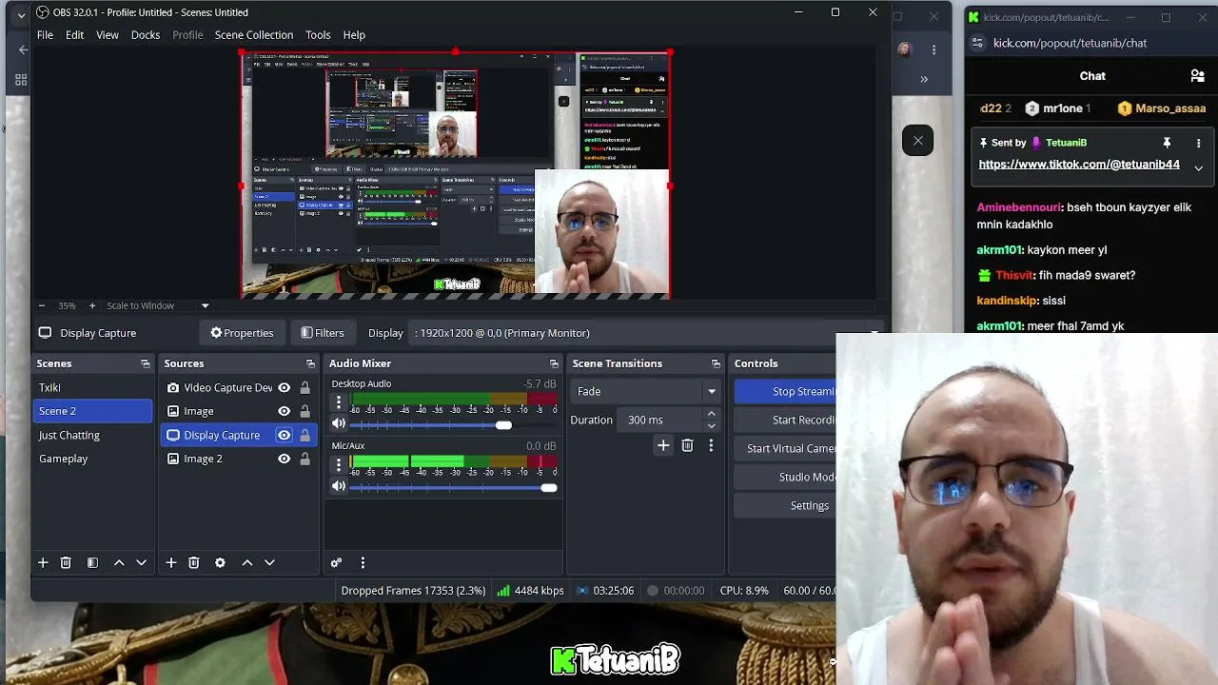Open the Scale to Window dropdown
This screenshot has width=1218, height=685.
point(158,305)
